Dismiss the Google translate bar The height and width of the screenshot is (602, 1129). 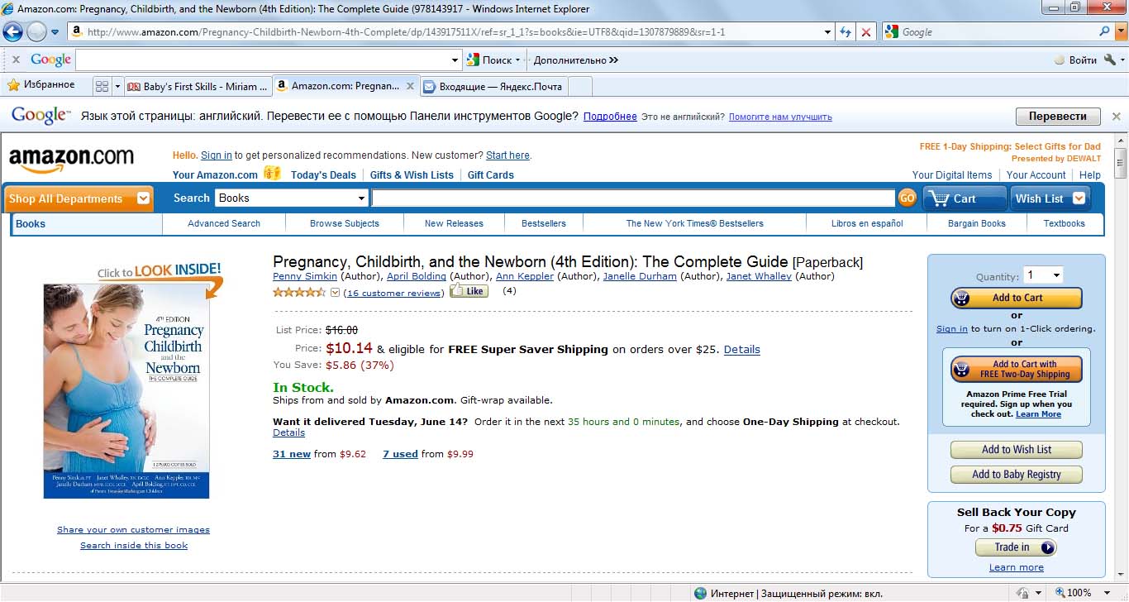(x=1116, y=117)
